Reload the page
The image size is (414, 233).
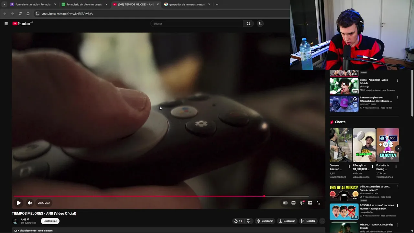point(20,14)
